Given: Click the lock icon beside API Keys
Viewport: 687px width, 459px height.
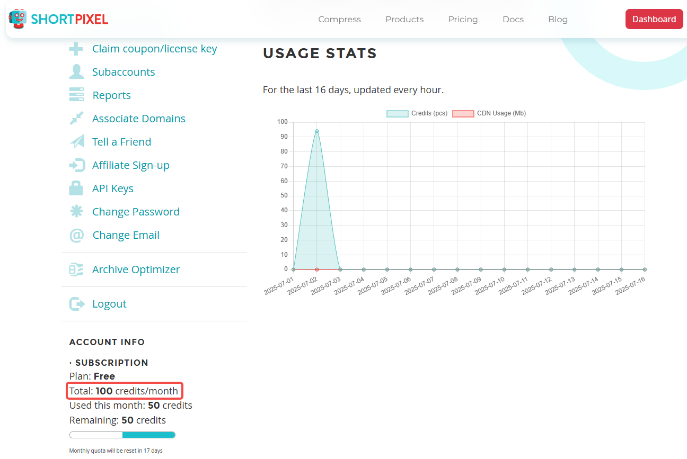Looking at the screenshot, I should [76, 188].
